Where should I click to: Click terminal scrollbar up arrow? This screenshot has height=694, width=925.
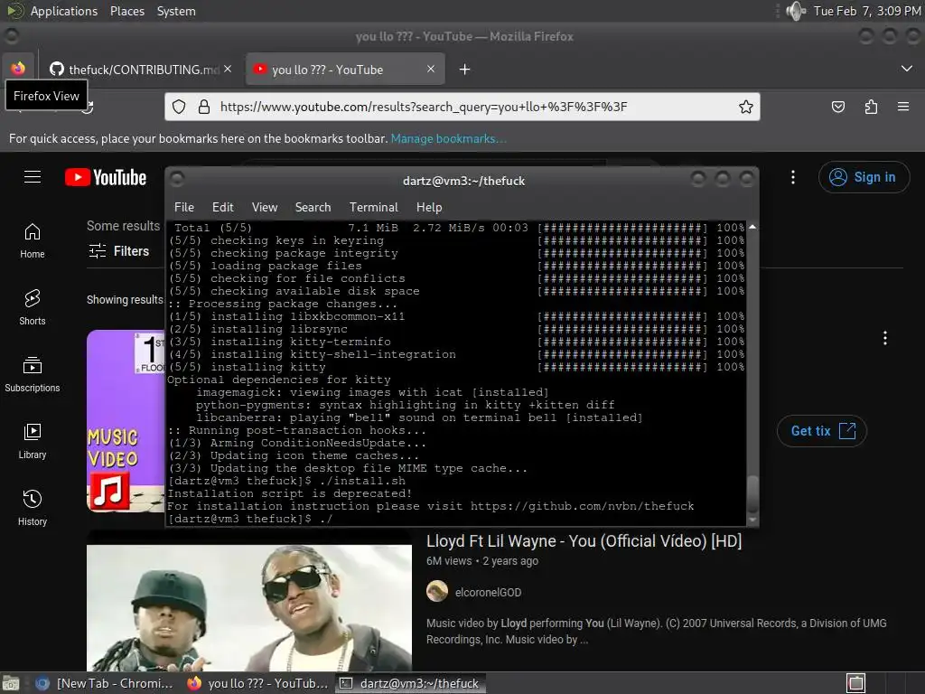752,227
